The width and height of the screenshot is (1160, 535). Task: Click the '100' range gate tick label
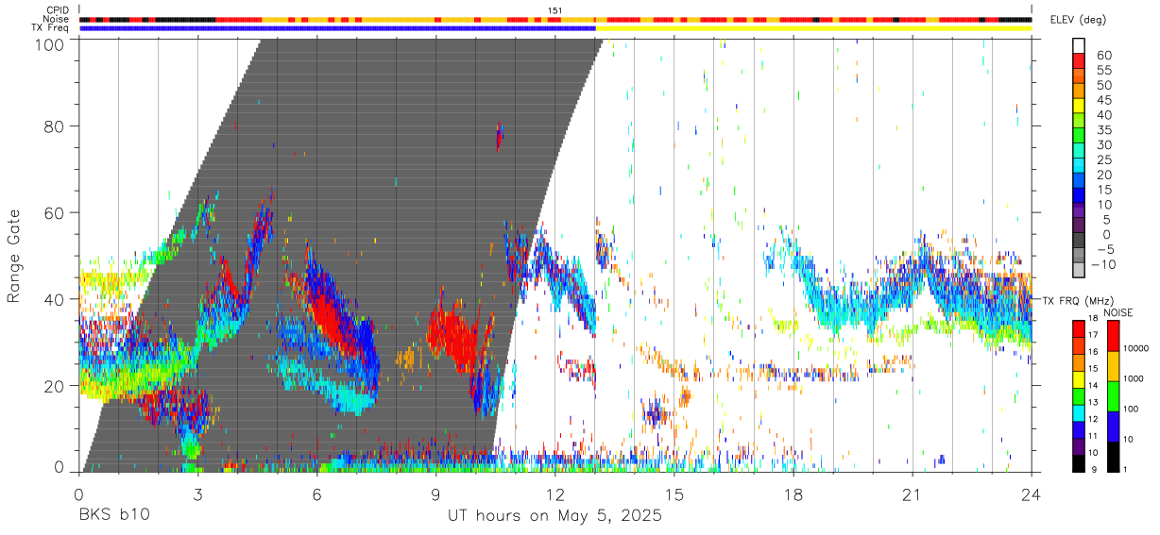pyautogui.click(x=50, y=43)
